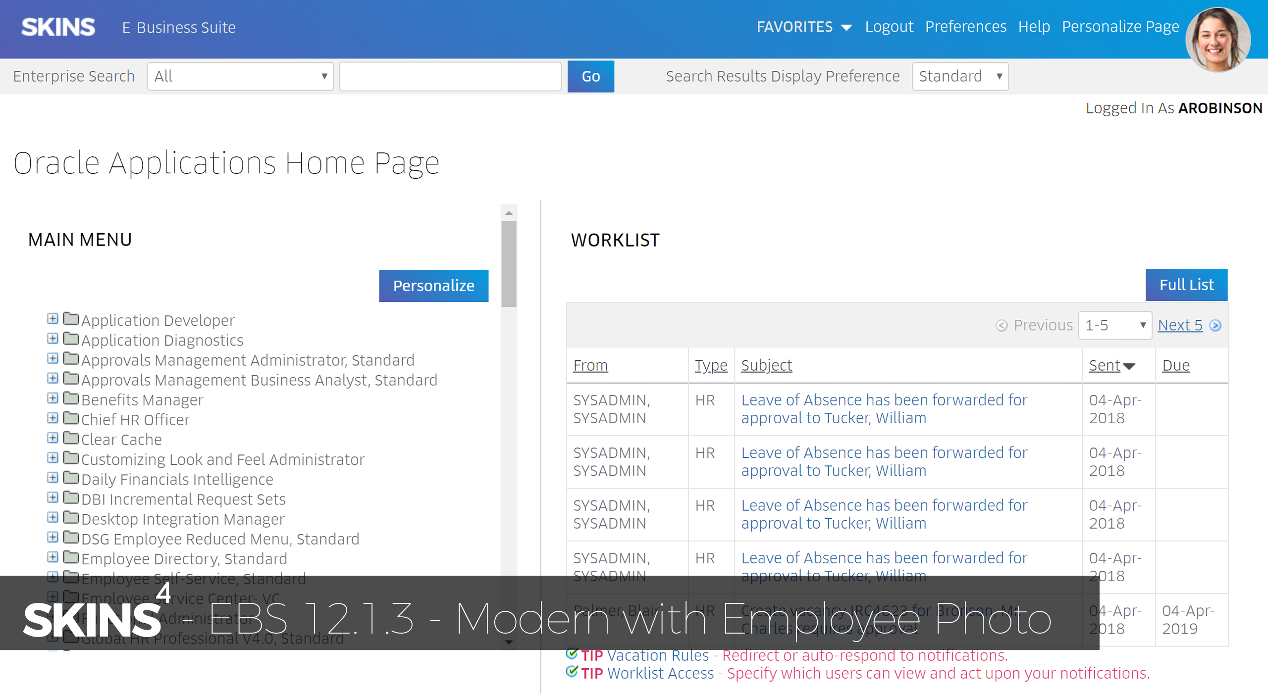This screenshot has width=1268, height=693.
Task: Open the Help link
Action: click(1034, 27)
